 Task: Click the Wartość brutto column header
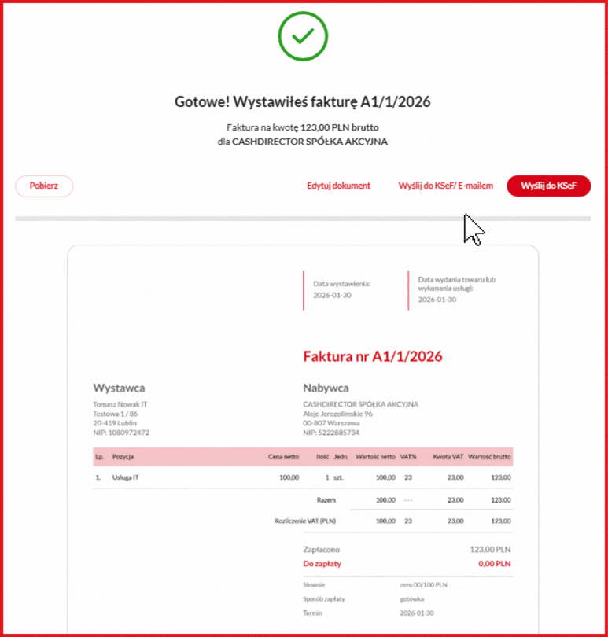coord(489,457)
